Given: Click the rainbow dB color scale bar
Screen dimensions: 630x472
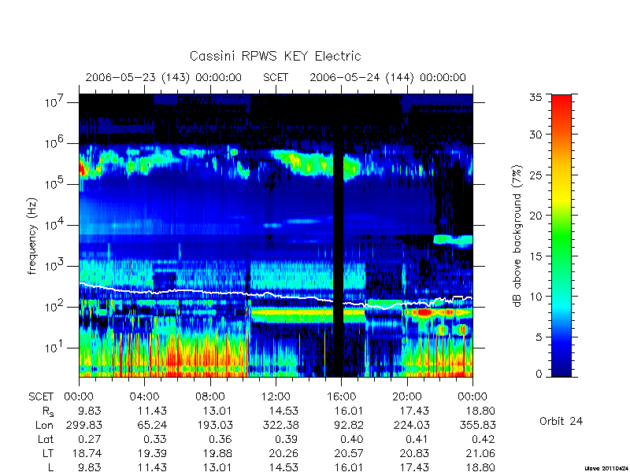Looking at the screenshot, I should click(x=561, y=235).
